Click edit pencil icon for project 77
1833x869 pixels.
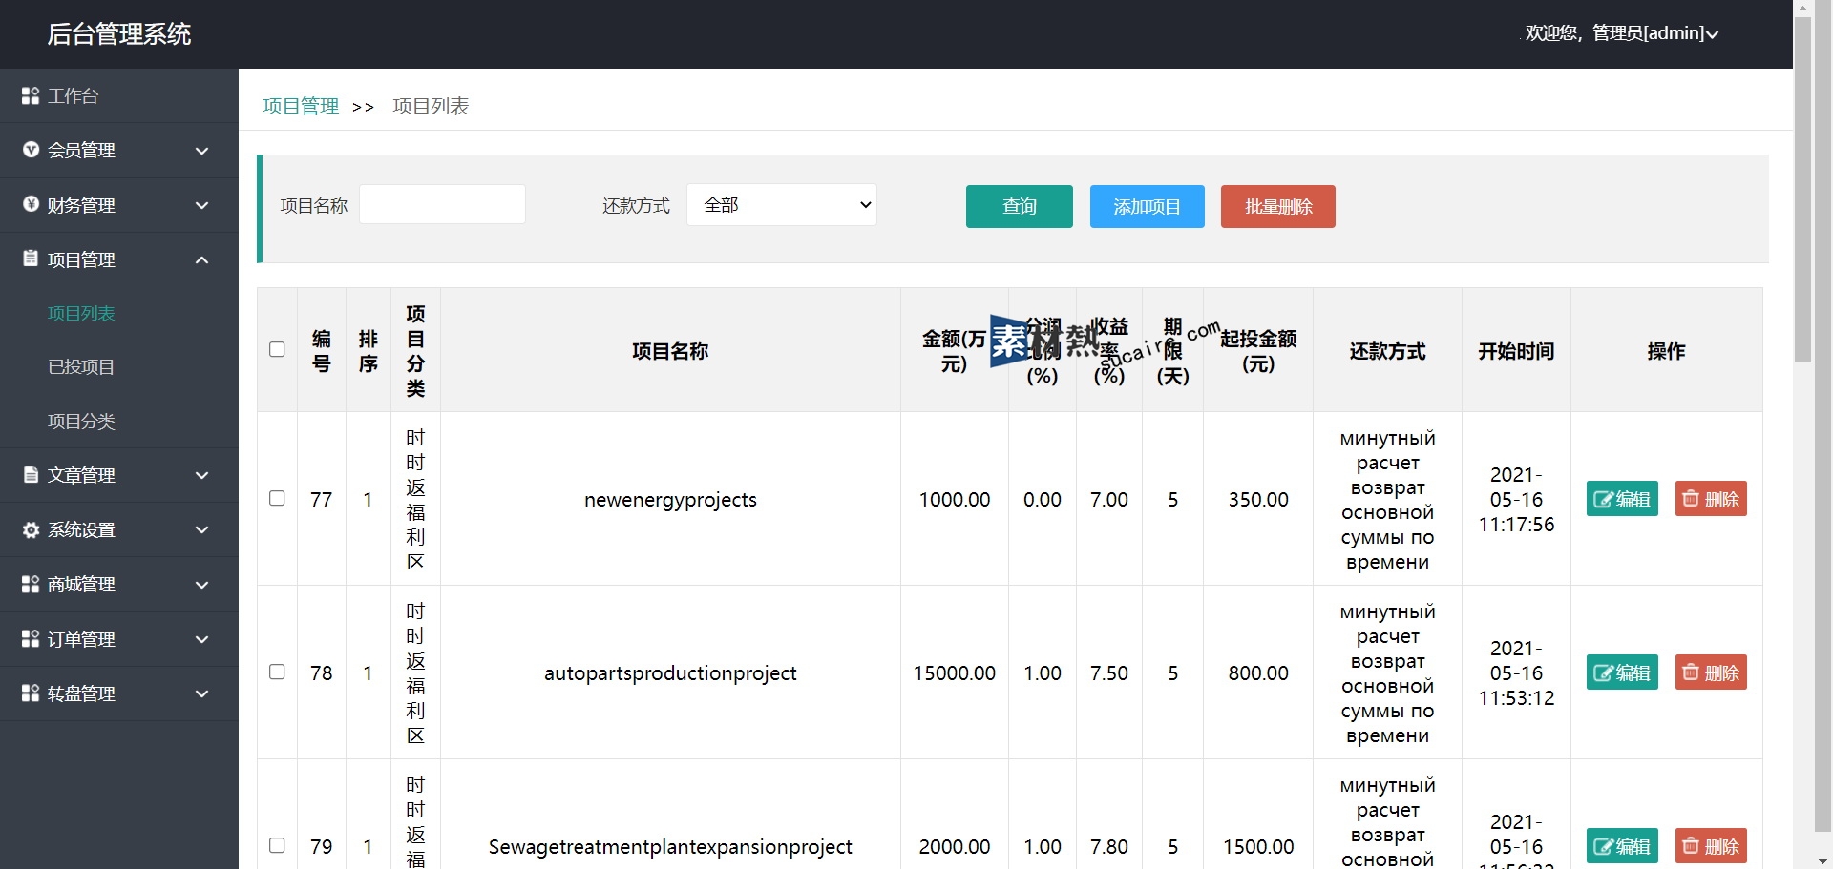point(1604,499)
